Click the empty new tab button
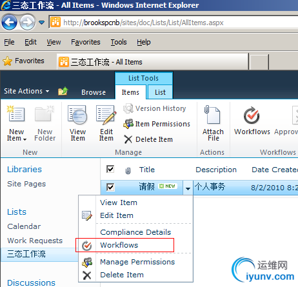This screenshot has height=287, width=298. click(259, 62)
